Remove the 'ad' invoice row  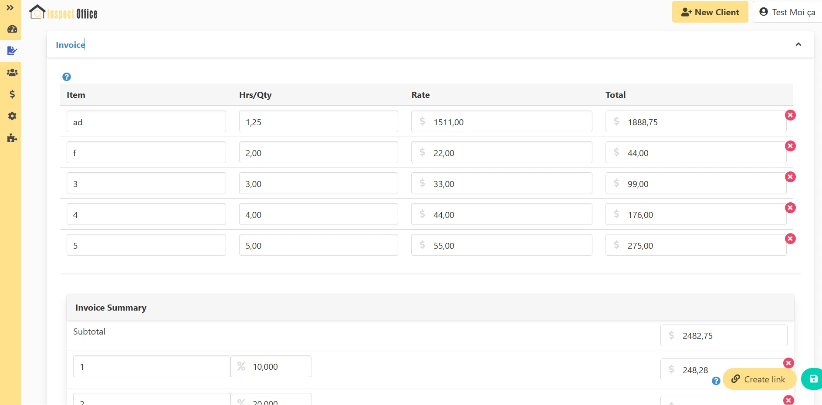790,115
